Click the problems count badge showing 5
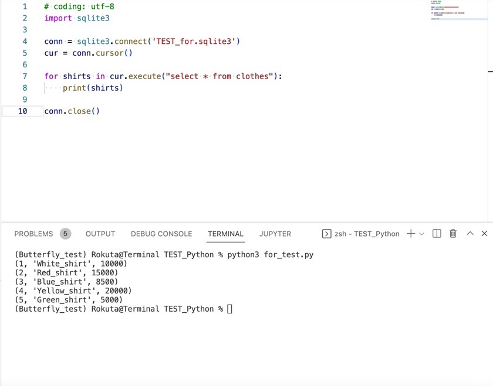The height and width of the screenshot is (386, 493). (x=65, y=233)
